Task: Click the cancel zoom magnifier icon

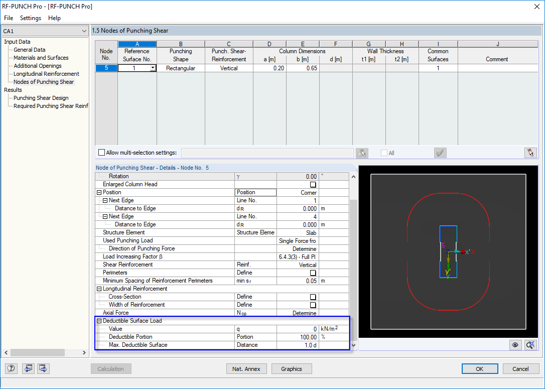Action: tap(530, 345)
